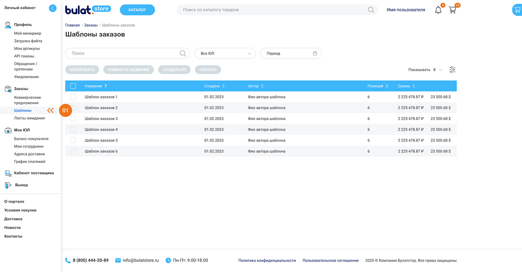Open the Политика конфиденциальности link
522x272 pixels.
pyautogui.click(x=267, y=261)
